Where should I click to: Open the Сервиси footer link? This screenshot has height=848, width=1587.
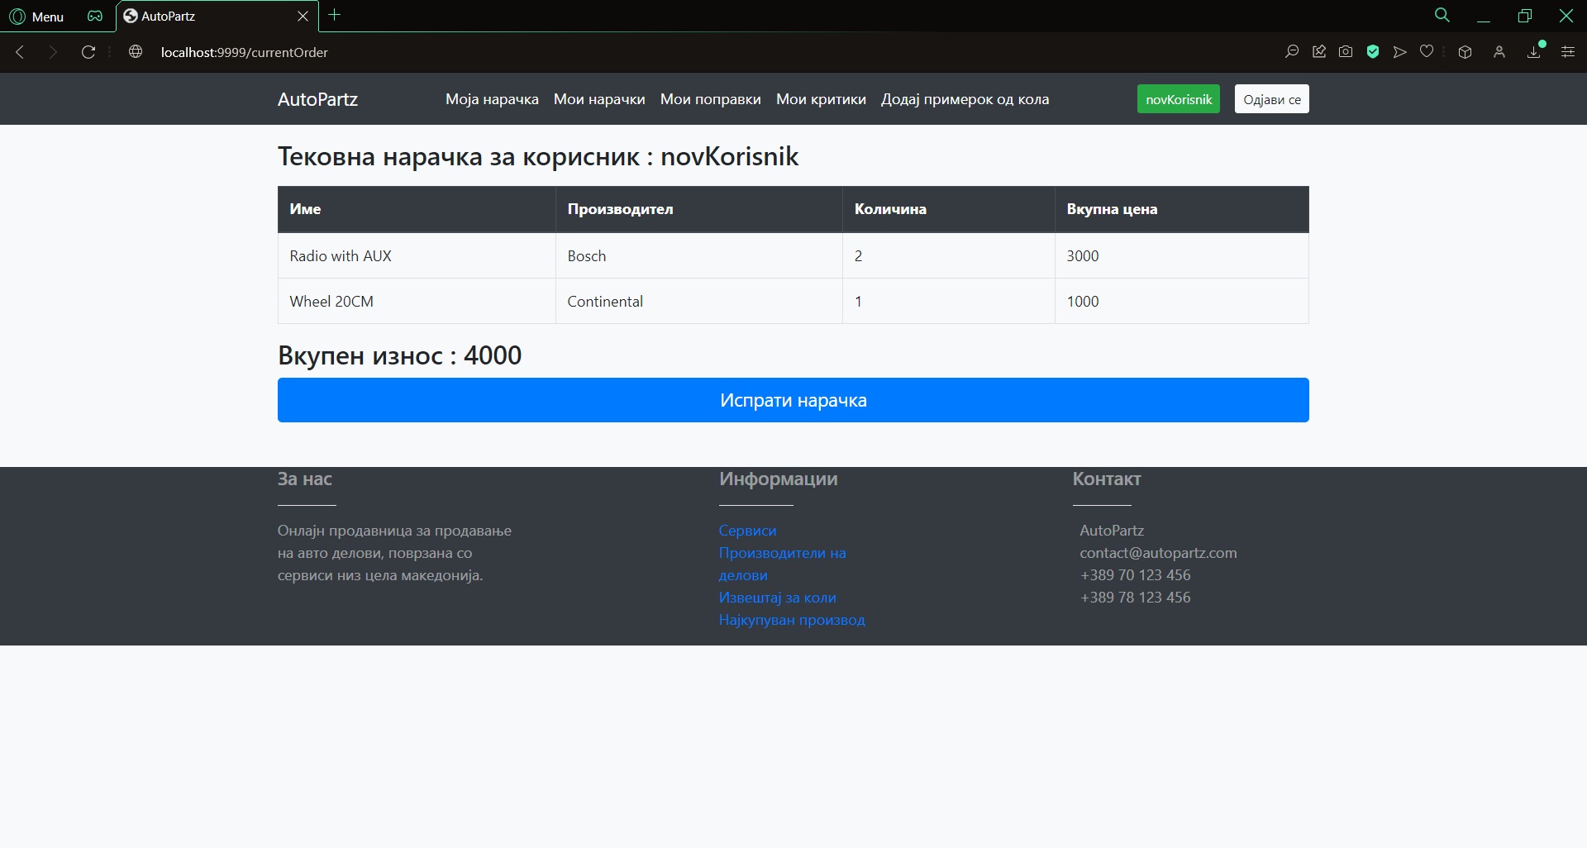747,531
